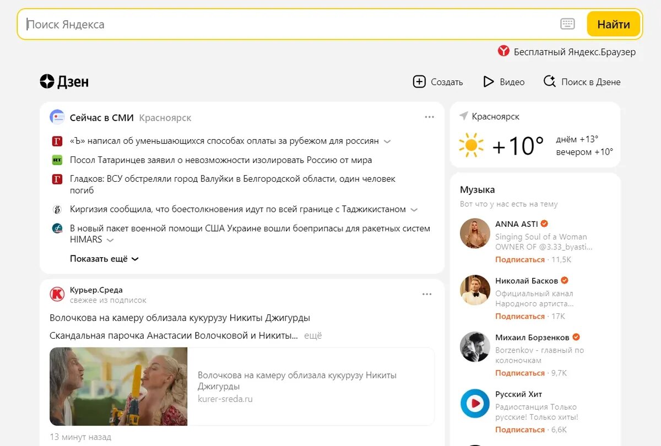The height and width of the screenshot is (446, 661).
Task: Open headline Киргизия сообщила о боестолкновениях
Action: (x=238, y=209)
